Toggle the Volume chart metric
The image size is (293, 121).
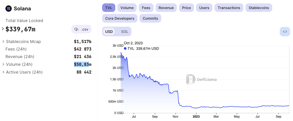pos(127,8)
